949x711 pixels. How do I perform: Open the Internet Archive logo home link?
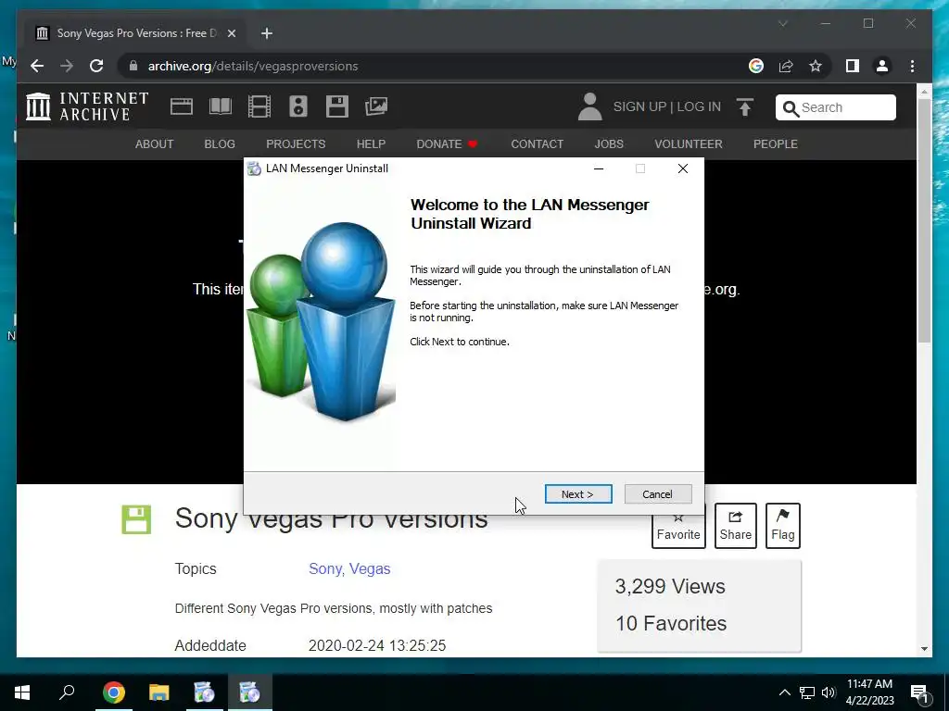pyautogui.click(x=87, y=106)
